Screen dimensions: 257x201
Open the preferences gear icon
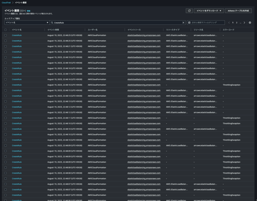tap(250, 22)
